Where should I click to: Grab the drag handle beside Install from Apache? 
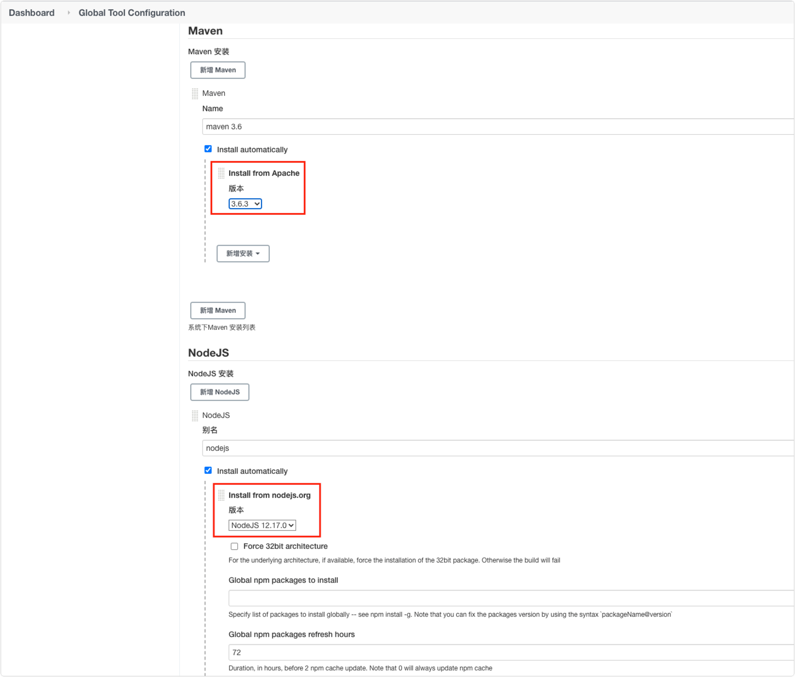(x=222, y=173)
